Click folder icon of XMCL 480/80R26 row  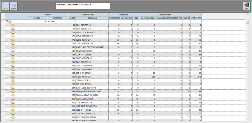[13, 66]
